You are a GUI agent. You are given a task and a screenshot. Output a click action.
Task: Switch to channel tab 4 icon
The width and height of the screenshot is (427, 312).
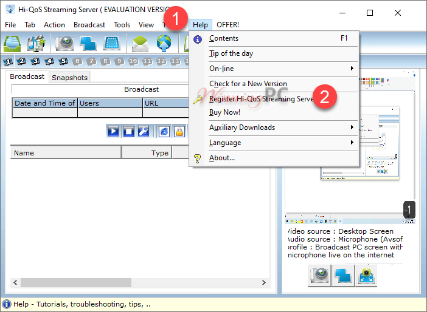[x=49, y=61]
